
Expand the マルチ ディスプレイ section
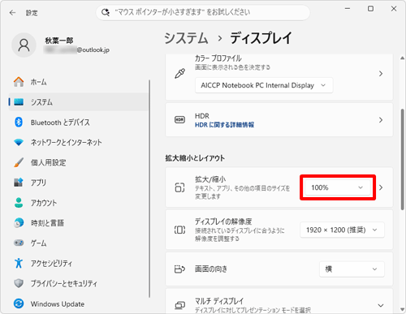(x=381, y=305)
